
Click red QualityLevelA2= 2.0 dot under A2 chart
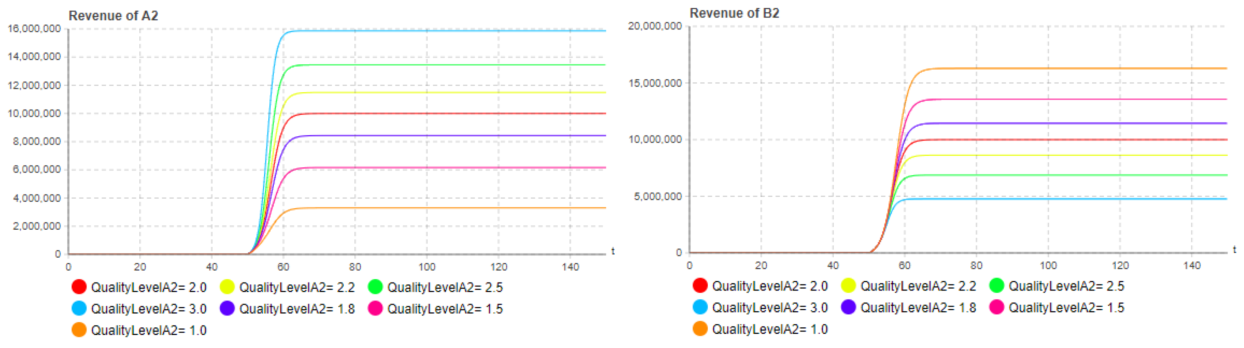pyautogui.click(x=79, y=287)
